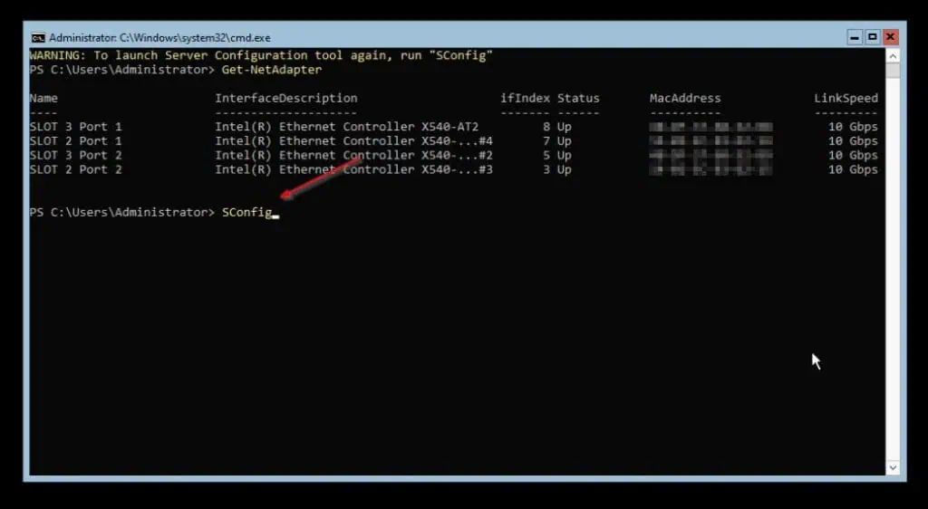Select the SLOT 2 Port 2 adapter name
Viewport: 928px width, 509px height.
point(75,169)
